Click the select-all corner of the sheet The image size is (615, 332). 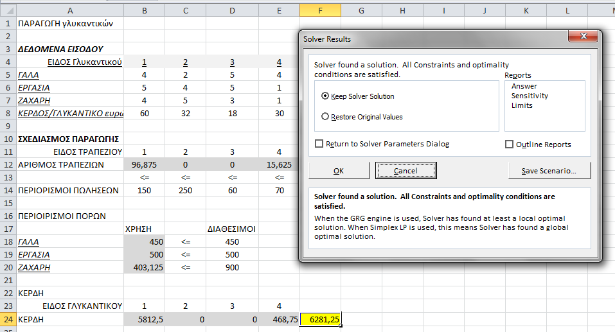(8, 10)
